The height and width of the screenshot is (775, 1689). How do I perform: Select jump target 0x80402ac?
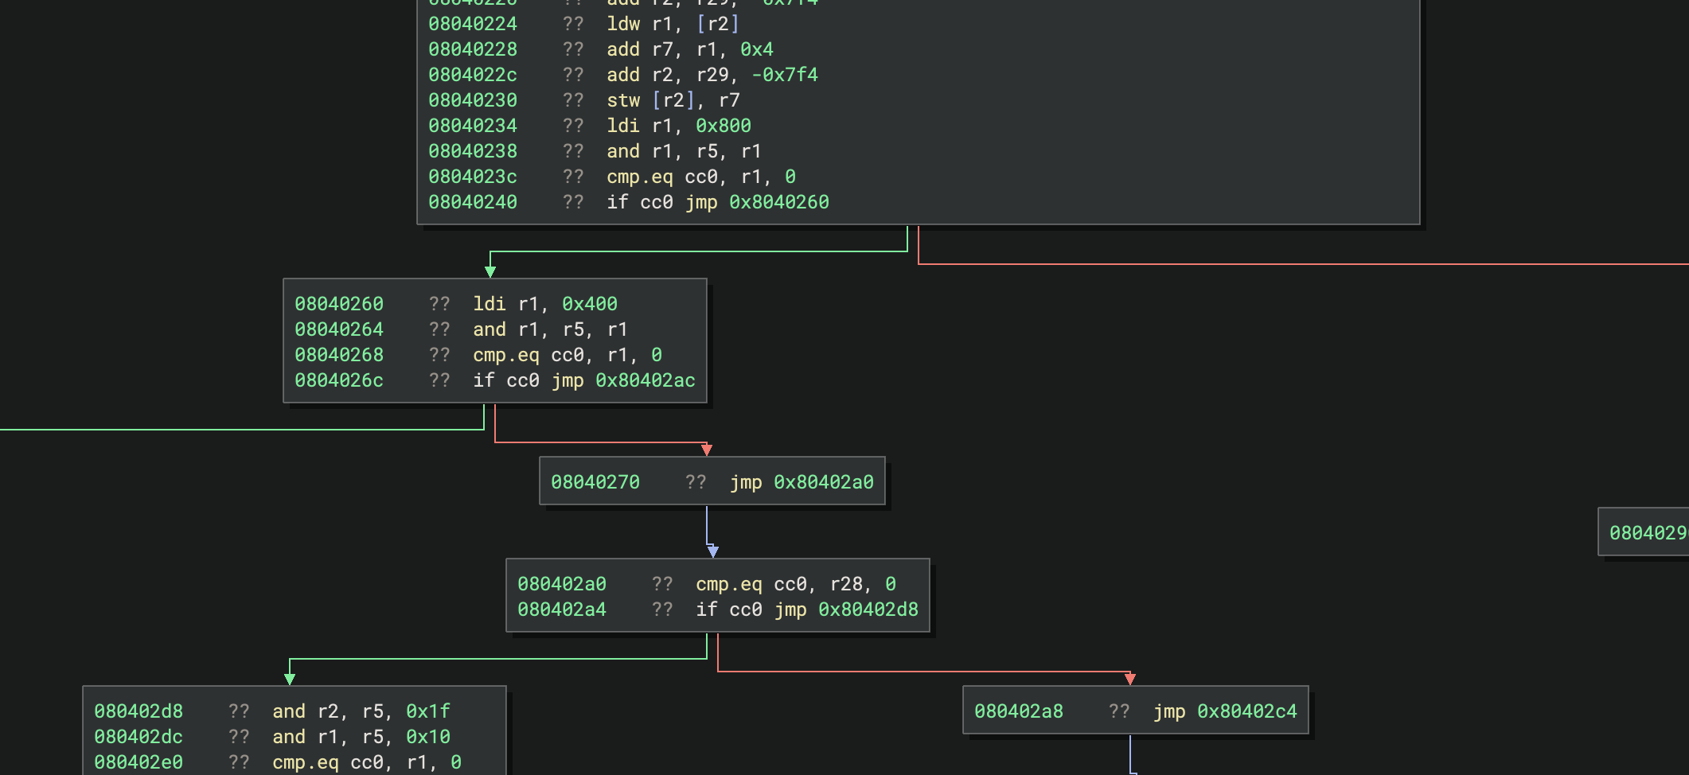click(646, 381)
